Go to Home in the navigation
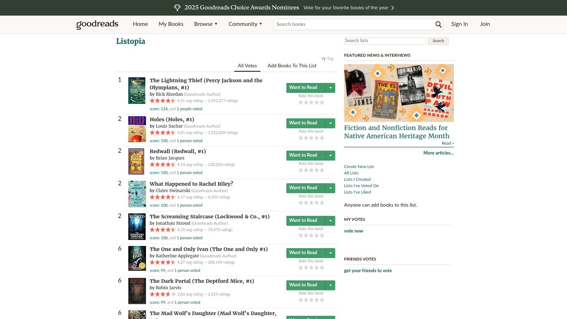 pyautogui.click(x=140, y=24)
